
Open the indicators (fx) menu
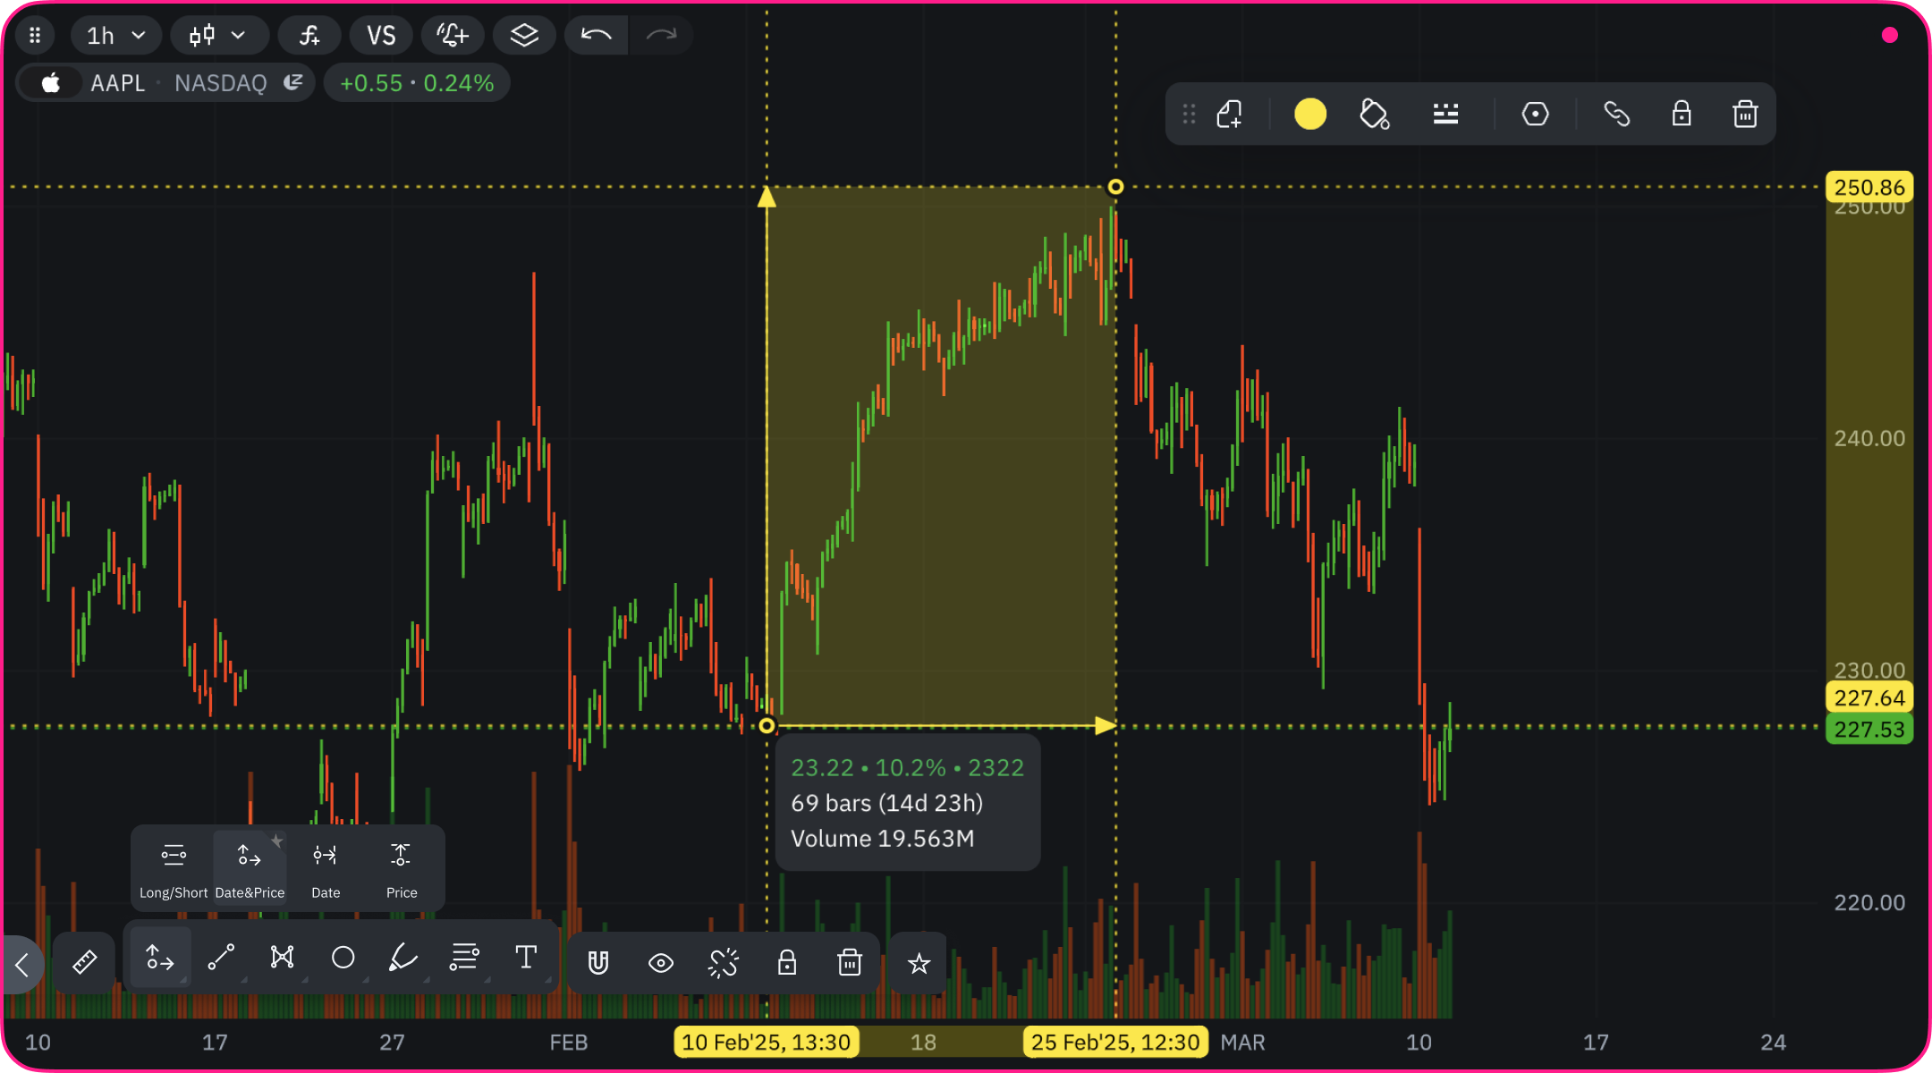309,36
